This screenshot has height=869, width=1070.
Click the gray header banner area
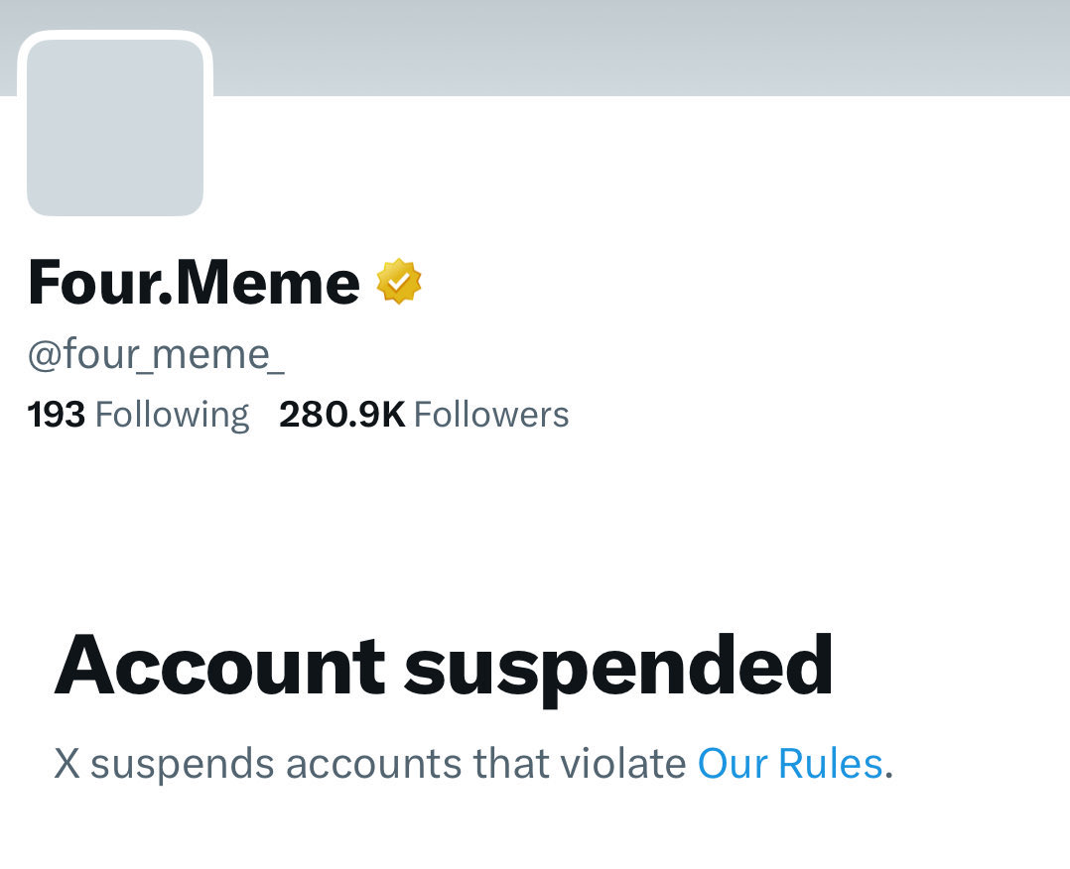[635, 47]
